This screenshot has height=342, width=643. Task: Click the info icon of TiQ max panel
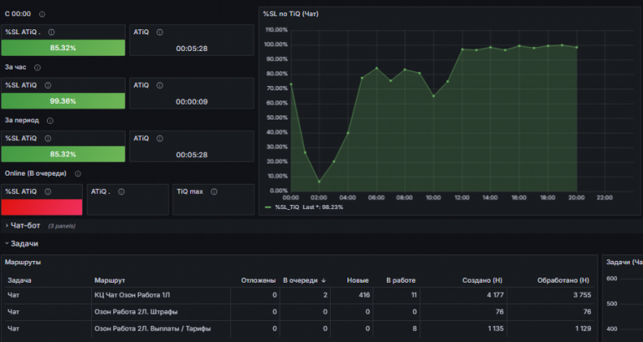pyautogui.click(x=213, y=191)
